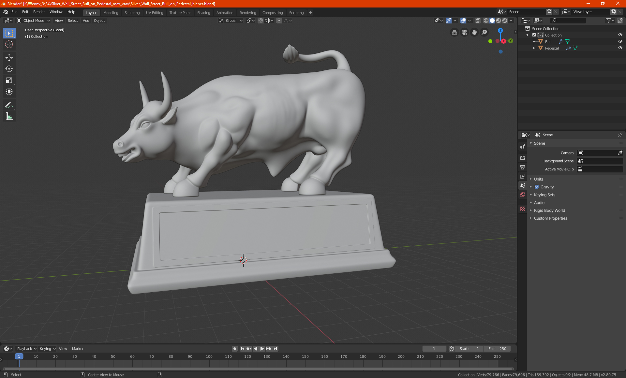Hide the Pedestal object in viewport
The height and width of the screenshot is (378, 626).
pos(620,48)
